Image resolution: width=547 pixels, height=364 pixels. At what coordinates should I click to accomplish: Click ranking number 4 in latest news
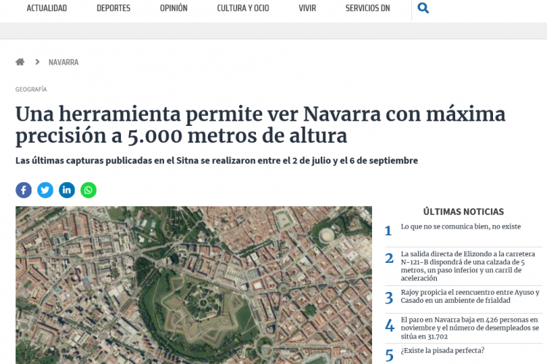tap(389, 325)
